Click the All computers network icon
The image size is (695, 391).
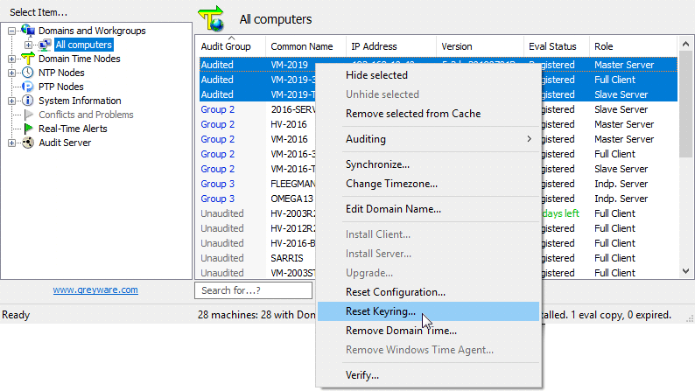[45, 45]
